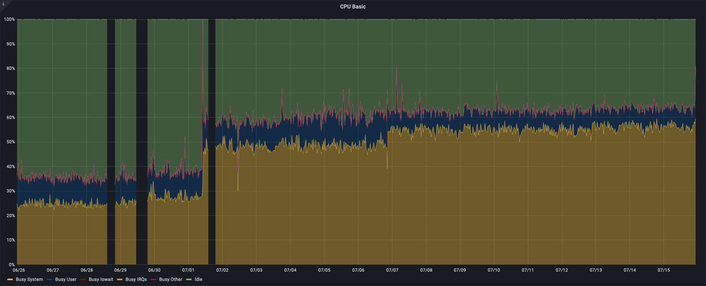Toggle the Busy Iowait legend series
The image size is (706, 286).
tap(101, 279)
